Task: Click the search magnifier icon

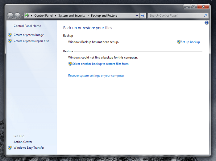Action: [x=206, y=15]
